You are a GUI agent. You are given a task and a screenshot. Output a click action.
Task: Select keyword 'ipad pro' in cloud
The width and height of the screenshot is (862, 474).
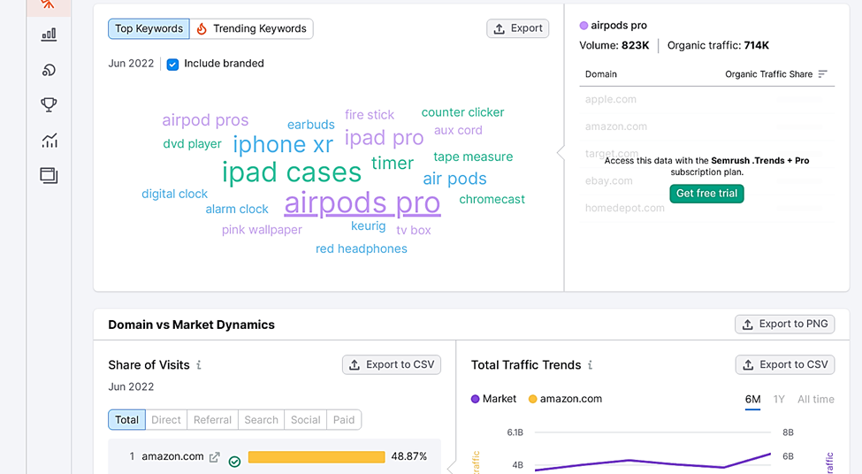tap(385, 137)
